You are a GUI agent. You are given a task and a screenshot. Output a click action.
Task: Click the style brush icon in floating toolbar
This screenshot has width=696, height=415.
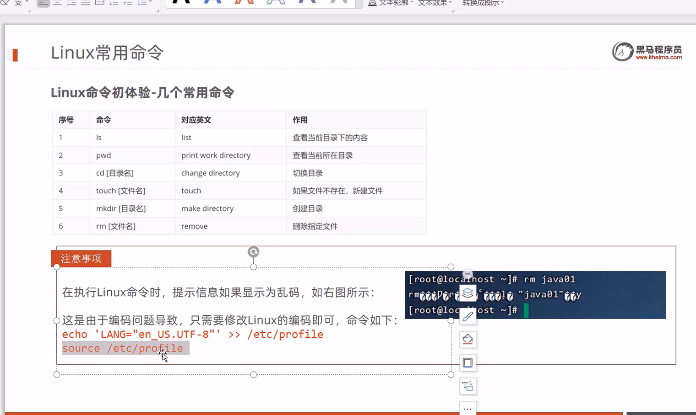tap(468, 316)
